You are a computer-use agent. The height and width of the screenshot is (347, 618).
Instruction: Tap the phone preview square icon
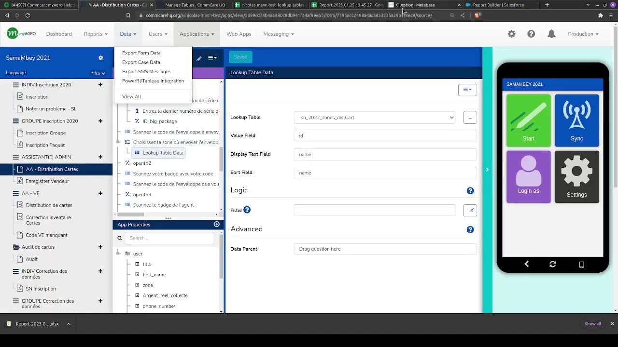[581, 264]
